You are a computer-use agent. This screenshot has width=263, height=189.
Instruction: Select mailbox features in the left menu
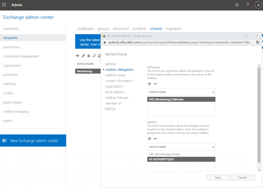[x=117, y=98]
